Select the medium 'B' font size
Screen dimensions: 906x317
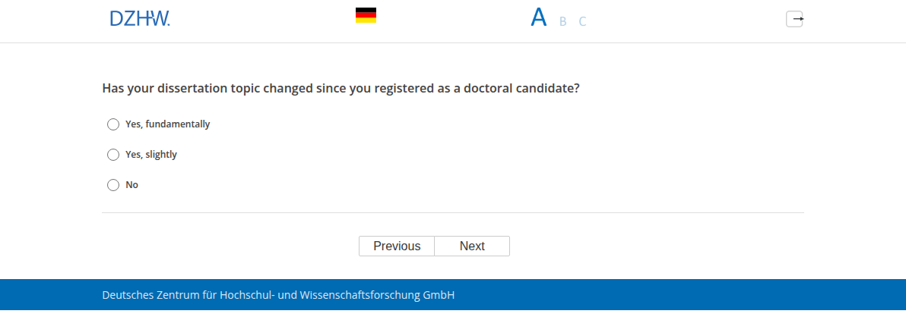point(562,22)
